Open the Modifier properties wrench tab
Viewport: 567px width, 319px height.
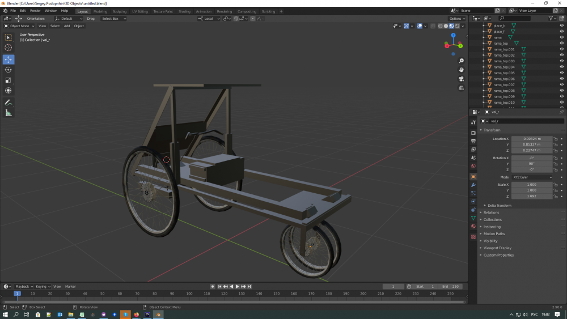473,185
